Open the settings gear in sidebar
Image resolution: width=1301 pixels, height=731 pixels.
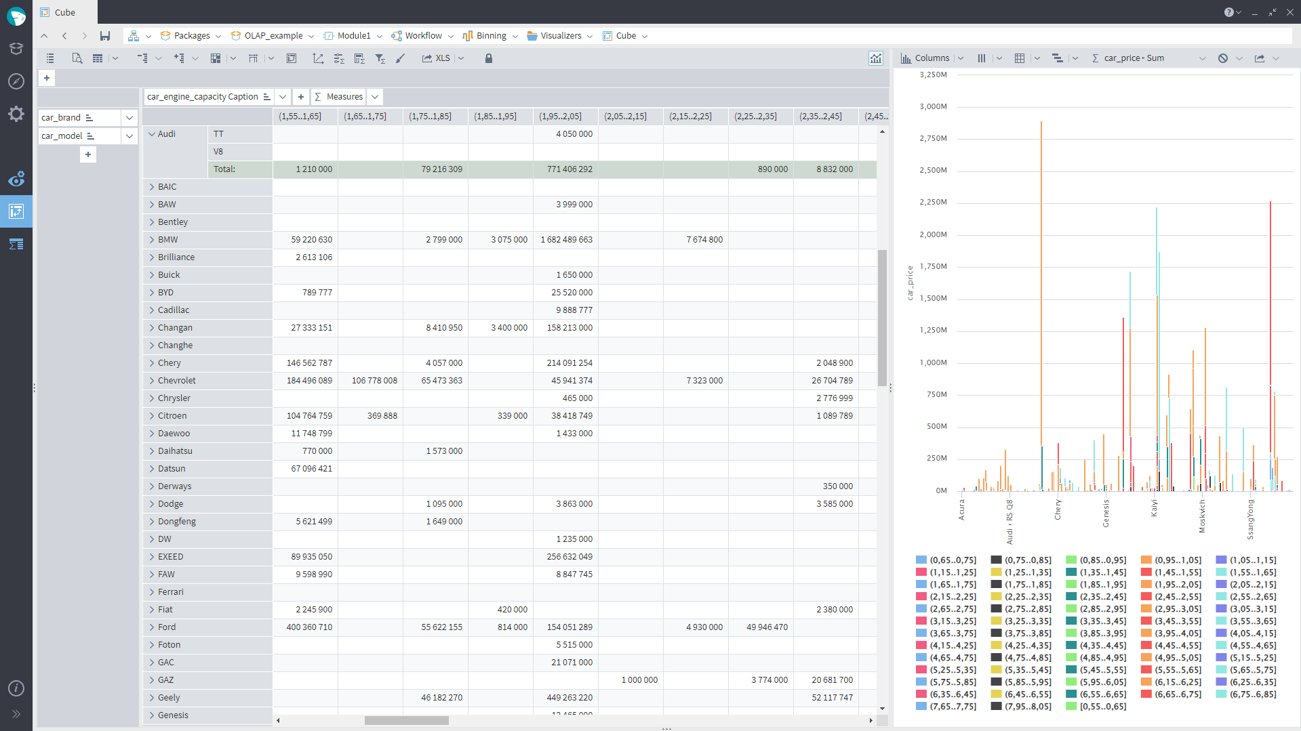[16, 114]
